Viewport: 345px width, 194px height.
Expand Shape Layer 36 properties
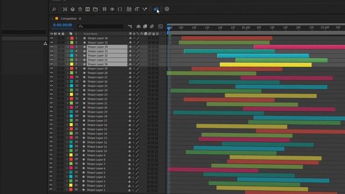(x=68, y=38)
